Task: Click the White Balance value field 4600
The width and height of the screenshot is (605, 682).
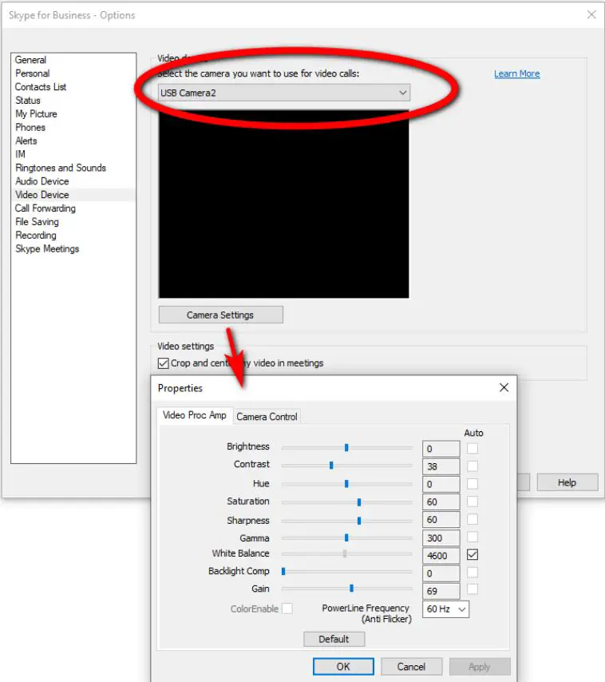Action: click(x=441, y=556)
